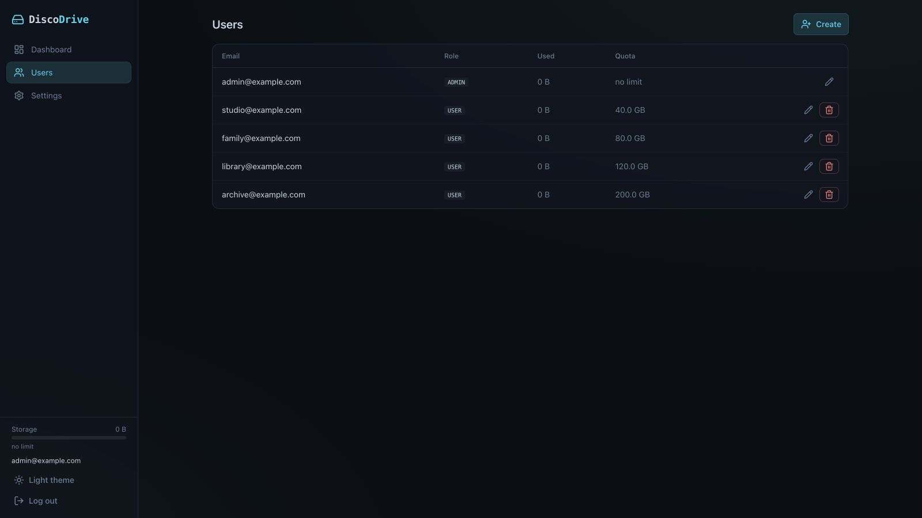
Task: Select the archive@example.com email cell
Action: [263, 195]
